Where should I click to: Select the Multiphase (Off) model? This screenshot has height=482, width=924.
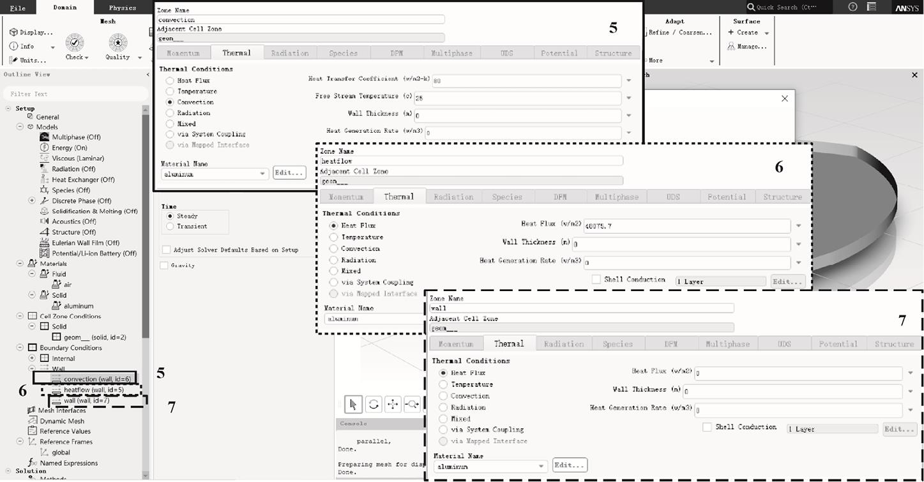pyautogui.click(x=71, y=137)
